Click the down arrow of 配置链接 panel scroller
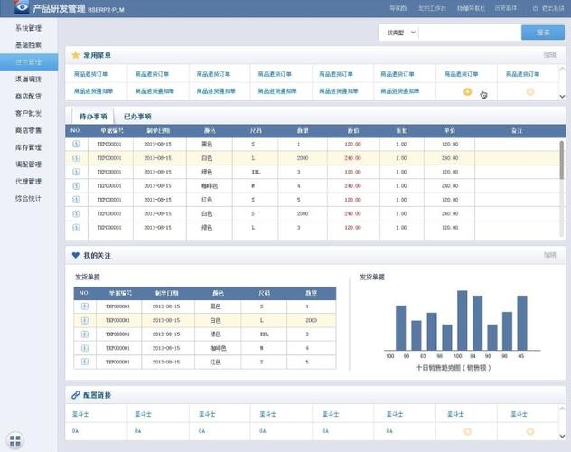This screenshot has width=571, height=452. pos(562,436)
